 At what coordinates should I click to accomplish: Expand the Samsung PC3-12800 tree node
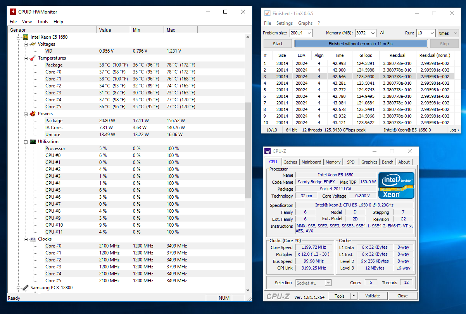tap(18, 288)
